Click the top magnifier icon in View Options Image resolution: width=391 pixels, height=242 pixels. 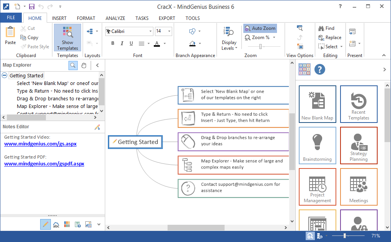point(300,28)
